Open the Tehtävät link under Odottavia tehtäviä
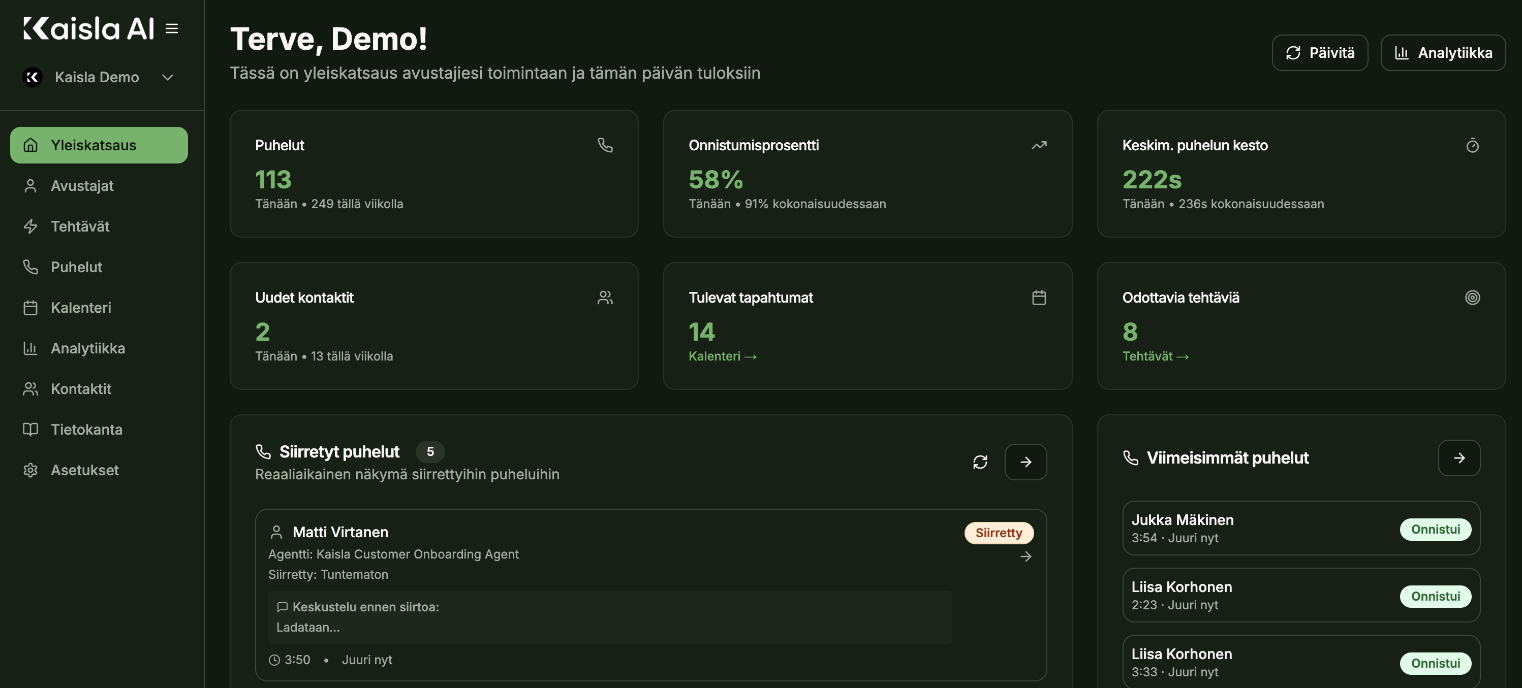Viewport: 1522px width, 688px height. click(x=1155, y=356)
